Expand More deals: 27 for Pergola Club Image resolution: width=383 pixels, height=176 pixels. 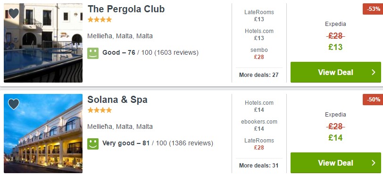(259, 75)
